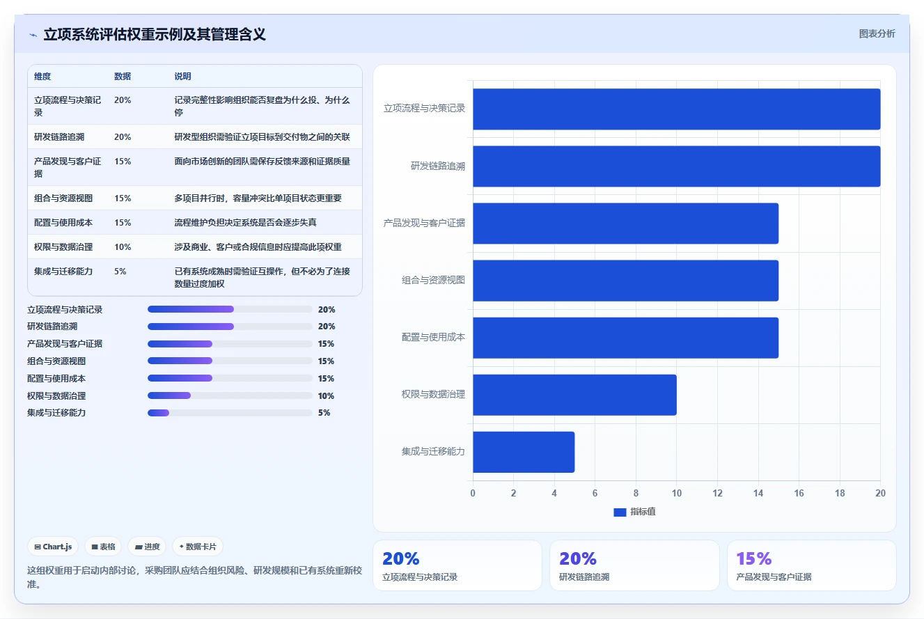Click the 立项系统评估权重示例及其管理含义 title
Screen dimensions: 924x619
pyautogui.click(x=155, y=34)
